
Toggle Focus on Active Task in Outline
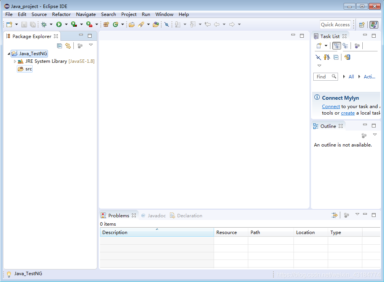pyautogui.click(x=364, y=135)
